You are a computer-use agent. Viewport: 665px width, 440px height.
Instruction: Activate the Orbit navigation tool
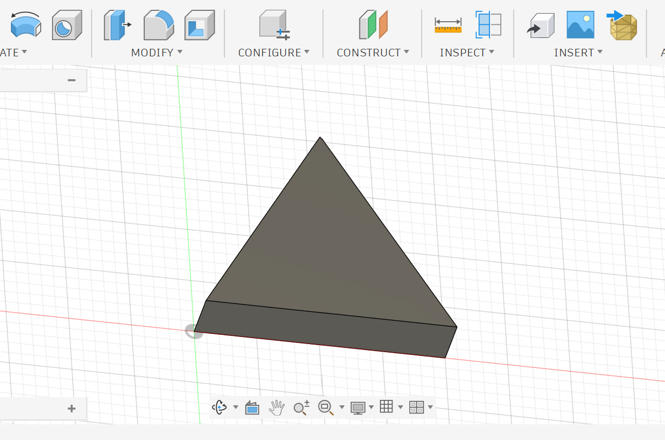pos(219,407)
